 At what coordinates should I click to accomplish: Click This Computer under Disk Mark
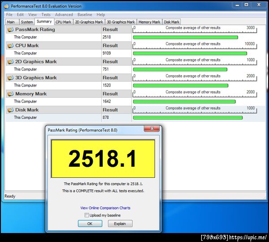[26, 117]
